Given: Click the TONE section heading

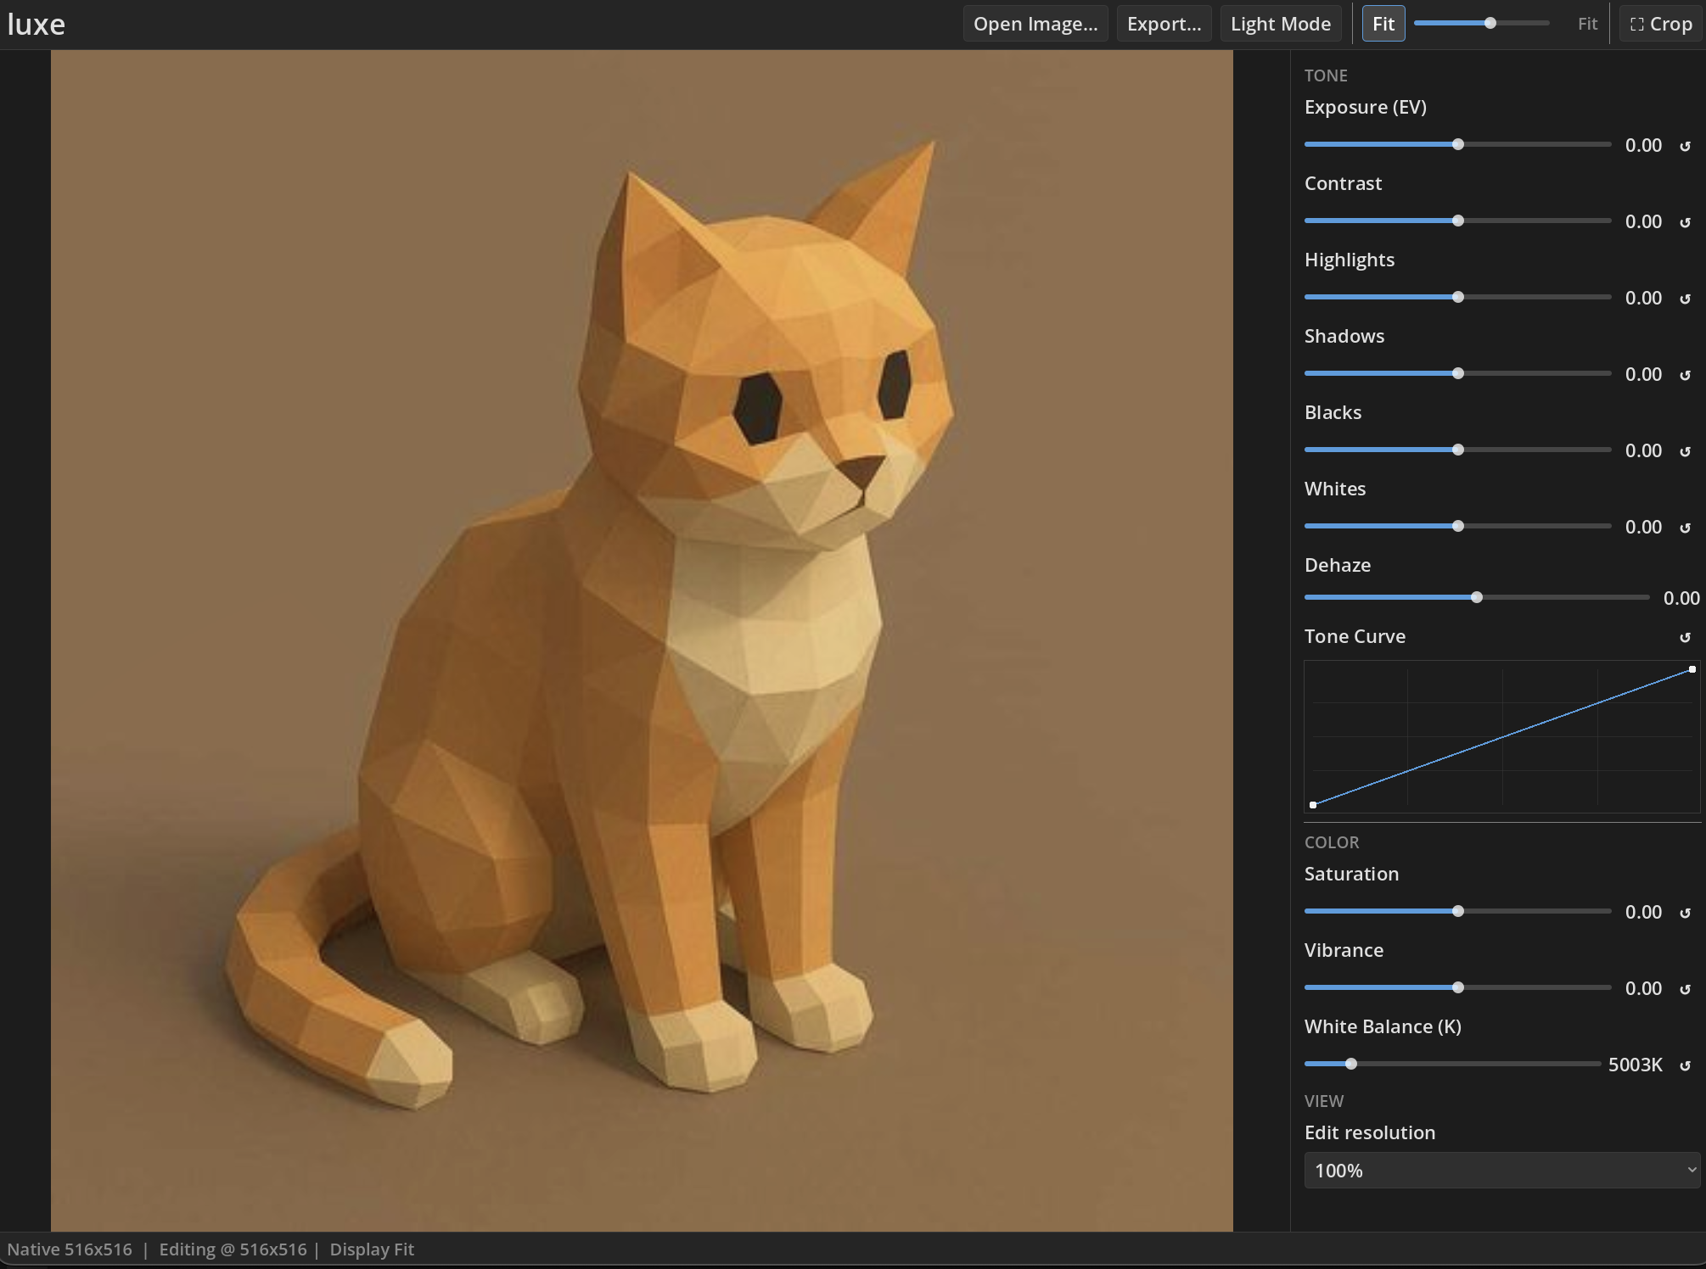Looking at the screenshot, I should click(x=1326, y=75).
